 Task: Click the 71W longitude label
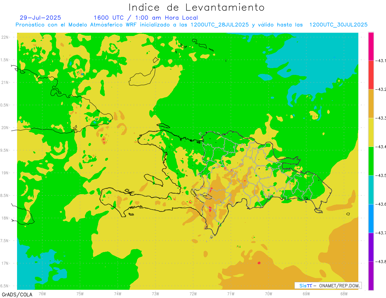(231, 293)
